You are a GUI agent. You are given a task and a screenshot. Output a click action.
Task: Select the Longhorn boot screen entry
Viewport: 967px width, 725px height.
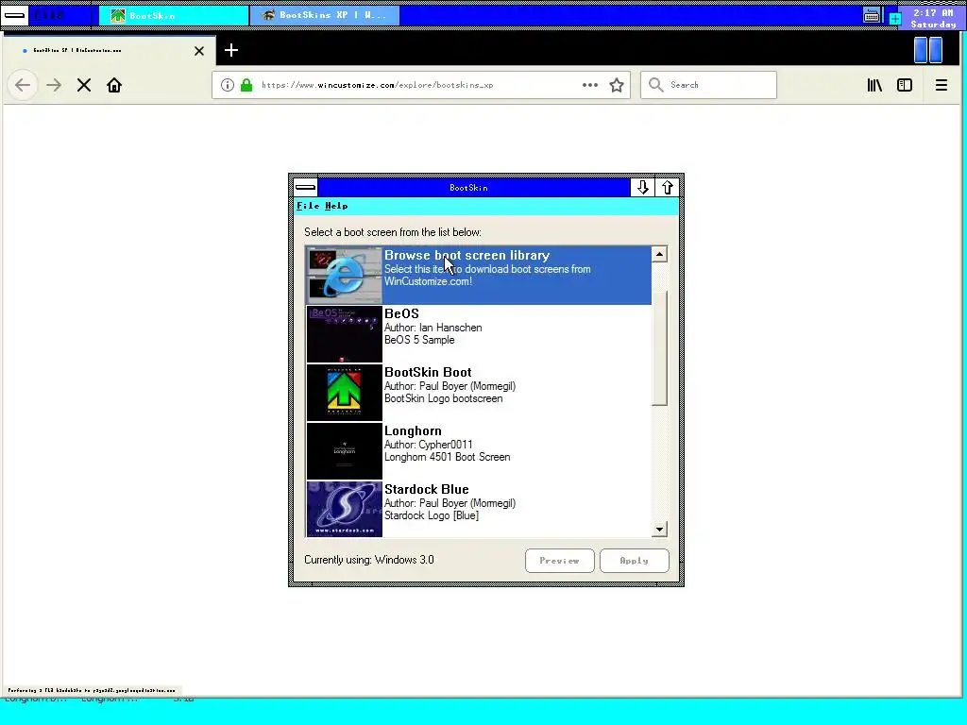479,450
